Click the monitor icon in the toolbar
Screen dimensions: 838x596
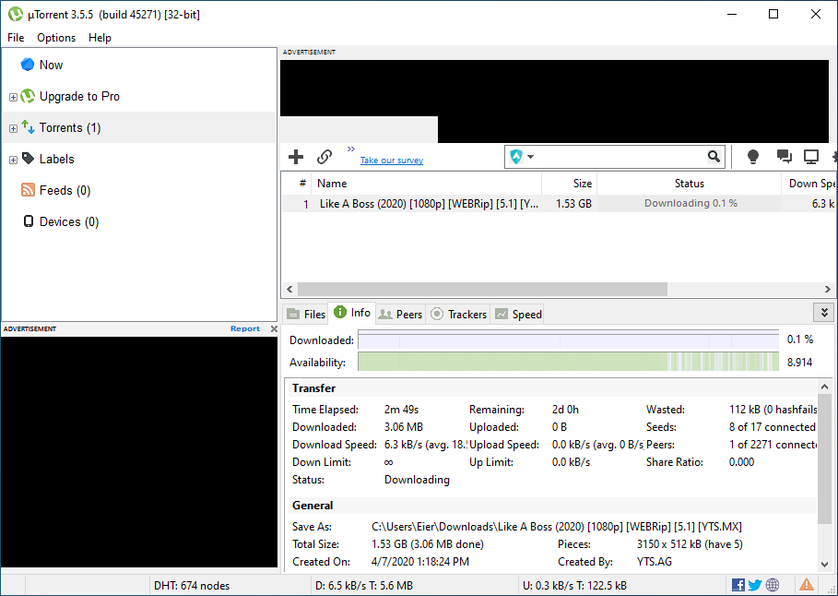(x=811, y=157)
